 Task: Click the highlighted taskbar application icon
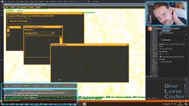coord(84,104)
